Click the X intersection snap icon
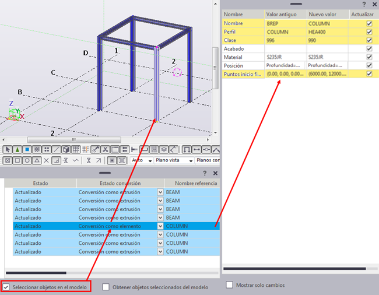This screenshot has height=295, width=379. tap(46, 160)
